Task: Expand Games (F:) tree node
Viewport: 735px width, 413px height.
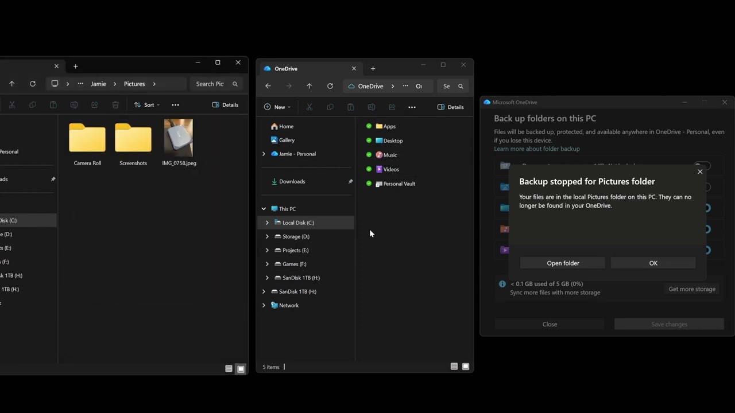Action: click(x=267, y=264)
